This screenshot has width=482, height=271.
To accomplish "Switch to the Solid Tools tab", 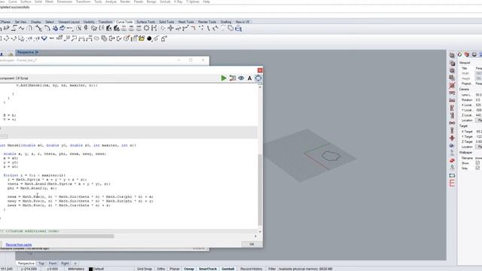I will 166,22.
